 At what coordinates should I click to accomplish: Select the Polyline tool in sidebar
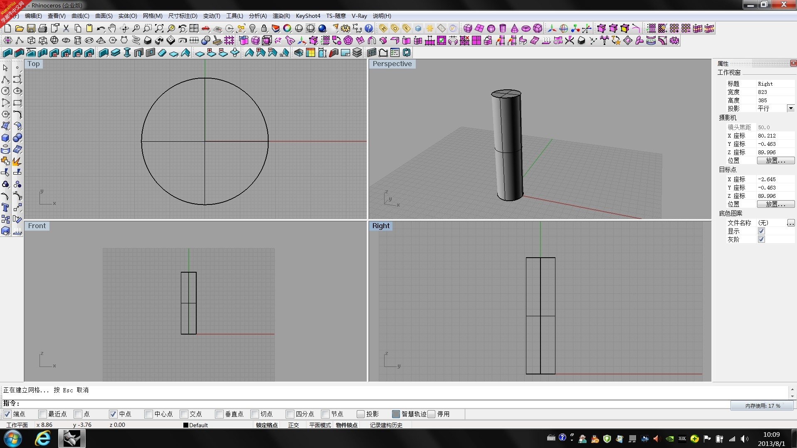pyautogui.click(x=5, y=79)
